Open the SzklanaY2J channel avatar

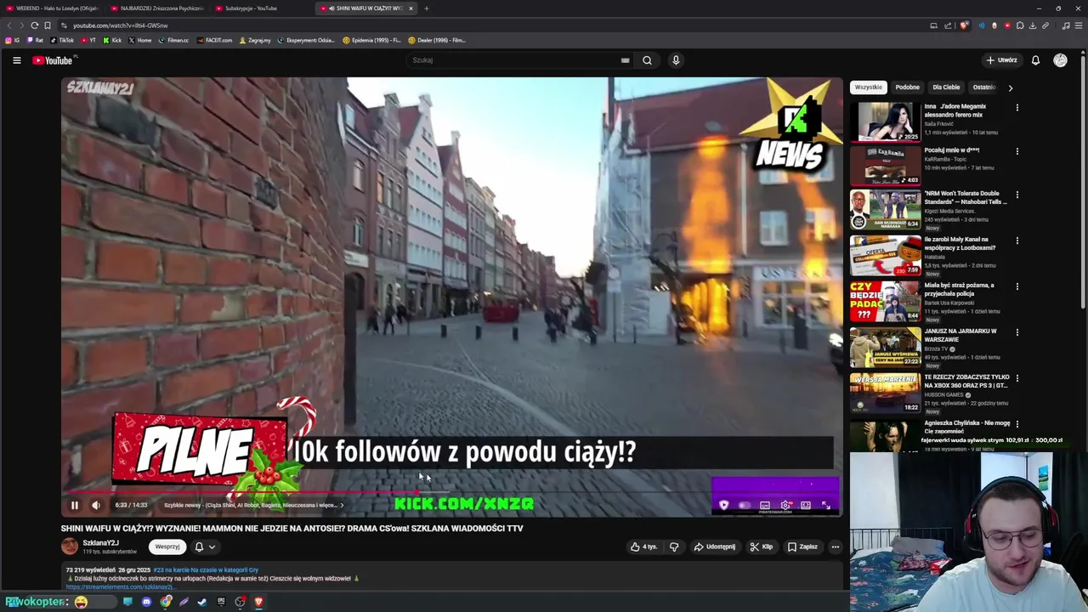point(70,547)
